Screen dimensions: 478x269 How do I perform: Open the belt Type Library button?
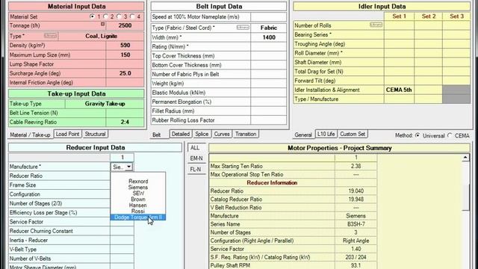pos(243,28)
